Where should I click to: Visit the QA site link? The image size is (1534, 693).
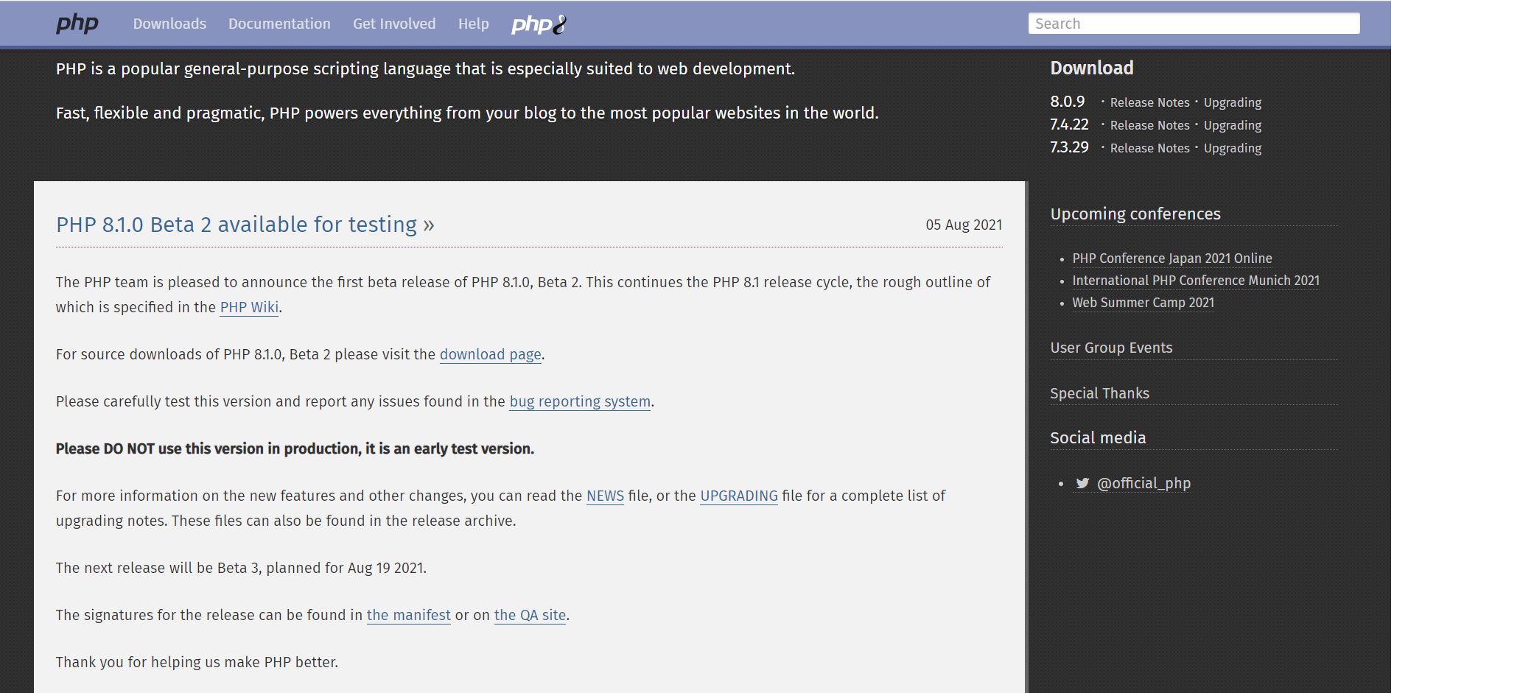(530, 615)
